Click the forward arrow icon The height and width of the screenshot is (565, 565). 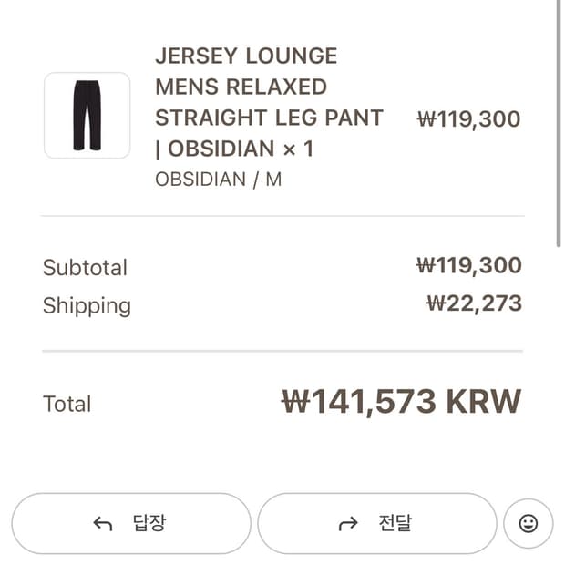pyautogui.click(x=348, y=524)
